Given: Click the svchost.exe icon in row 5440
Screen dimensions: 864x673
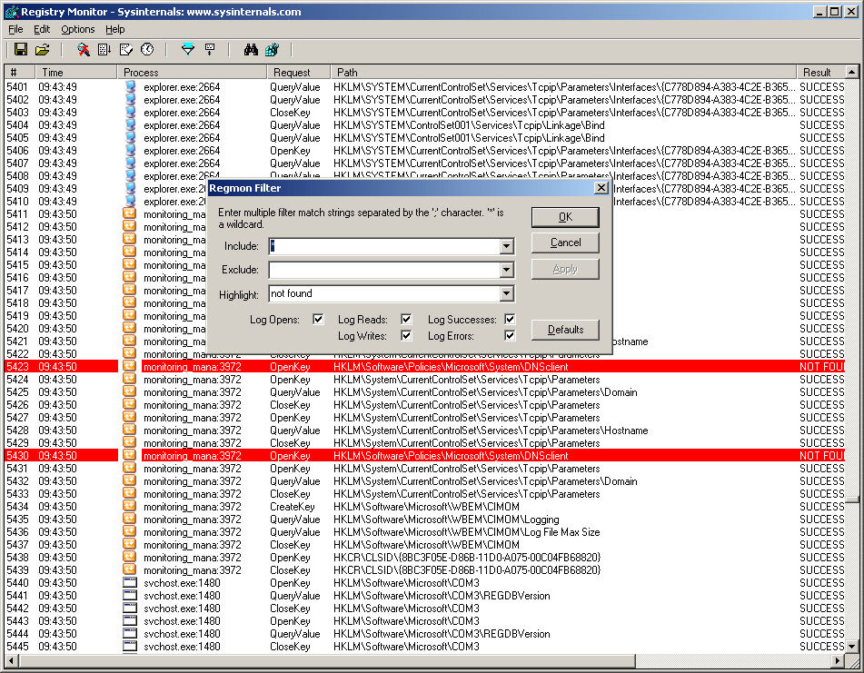Looking at the screenshot, I should click(130, 583).
